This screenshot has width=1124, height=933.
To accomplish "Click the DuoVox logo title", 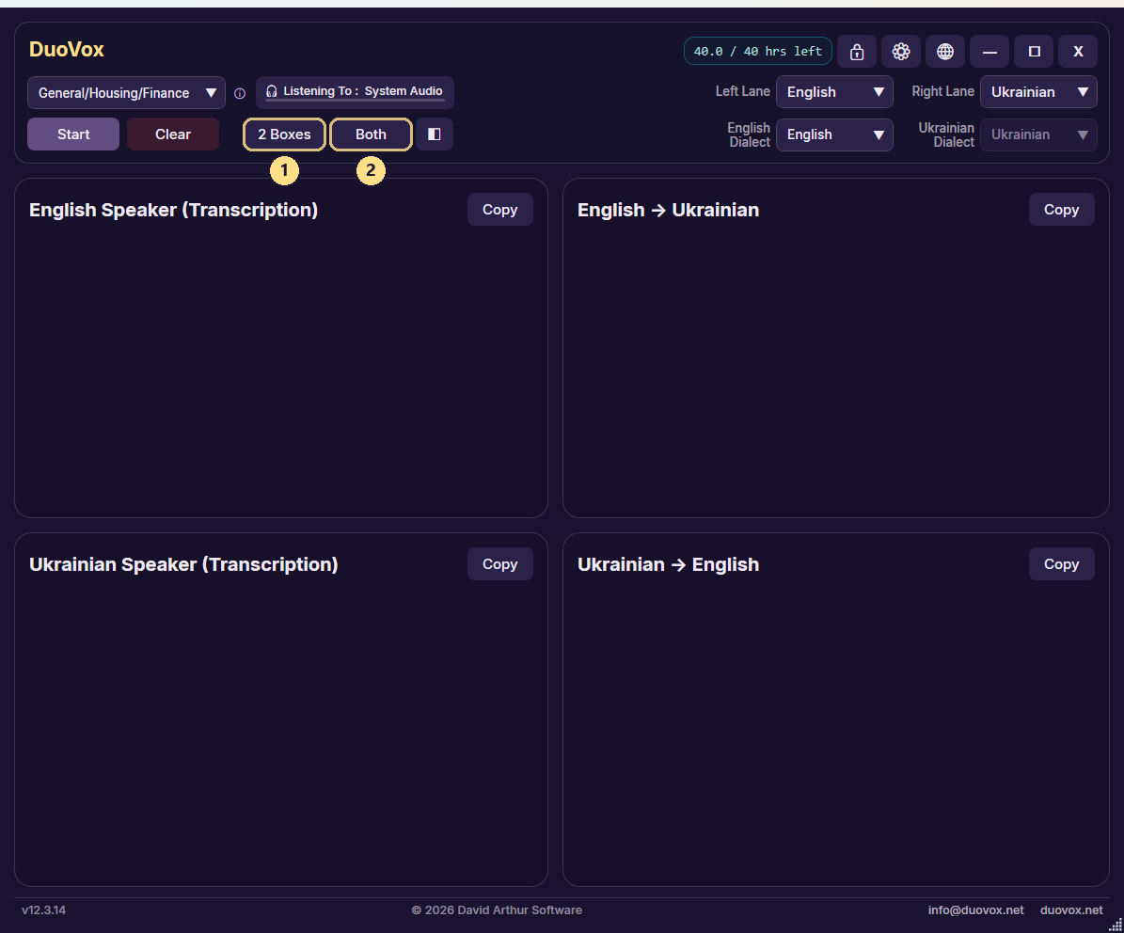I will (x=67, y=50).
